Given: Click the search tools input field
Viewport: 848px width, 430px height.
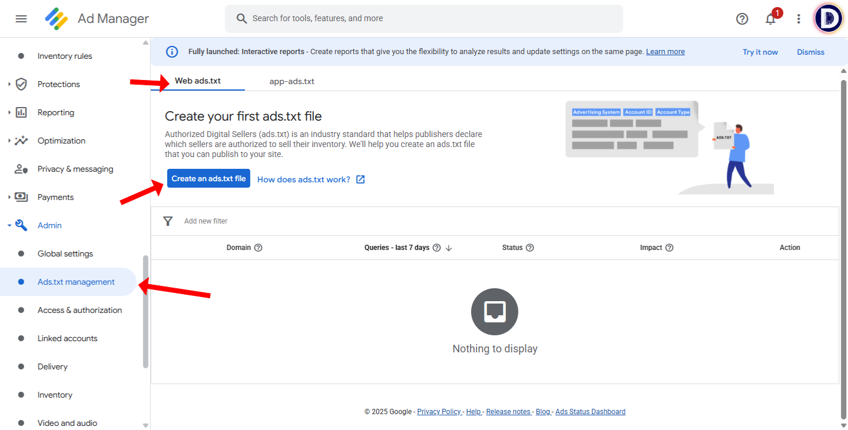Looking at the screenshot, I should click(424, 19).
